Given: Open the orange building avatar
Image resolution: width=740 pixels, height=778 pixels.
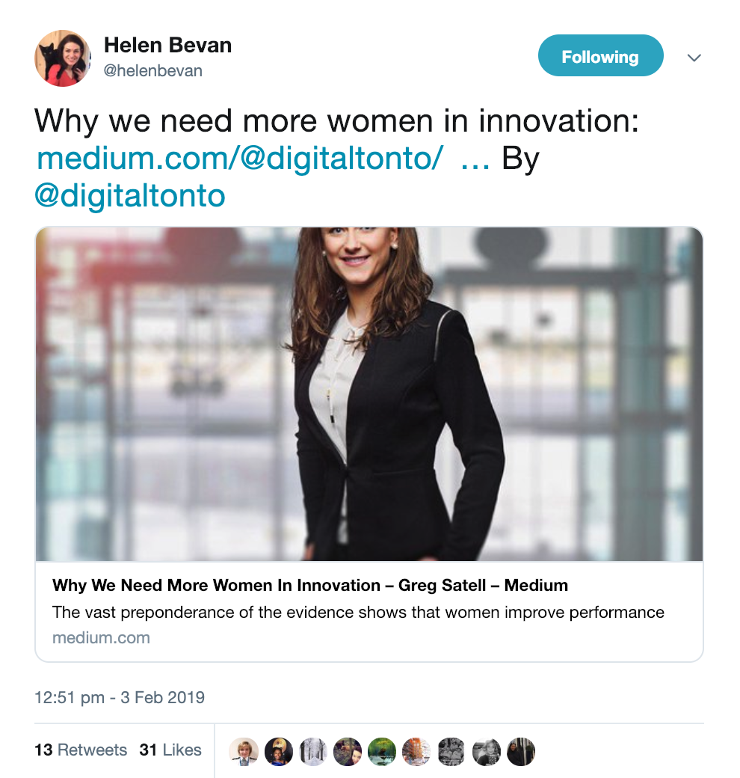Looking at the screenshot, I should [x=417, y=751].
